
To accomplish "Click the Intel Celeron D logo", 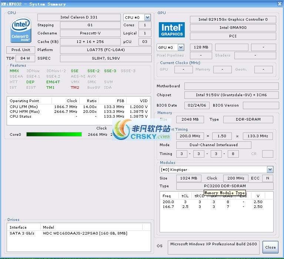I will click(x=21, y=30).
